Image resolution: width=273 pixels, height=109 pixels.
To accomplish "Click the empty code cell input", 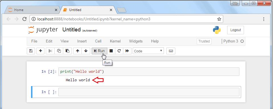I will [x=149, y=92].
